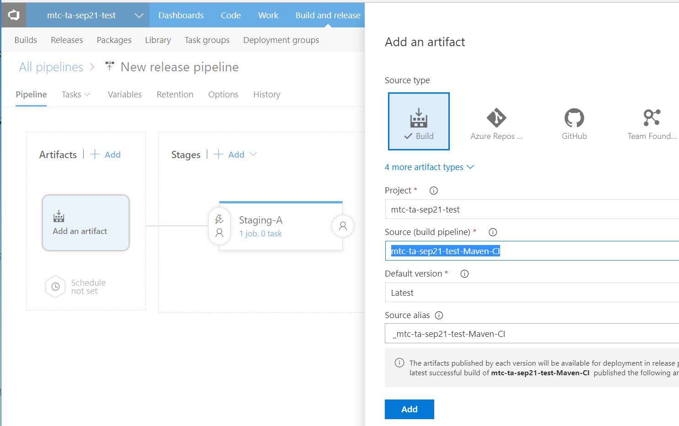This screenshot has height=426, width=679.
Task: Click the release pipeline icon beside title
Action: 110,66
